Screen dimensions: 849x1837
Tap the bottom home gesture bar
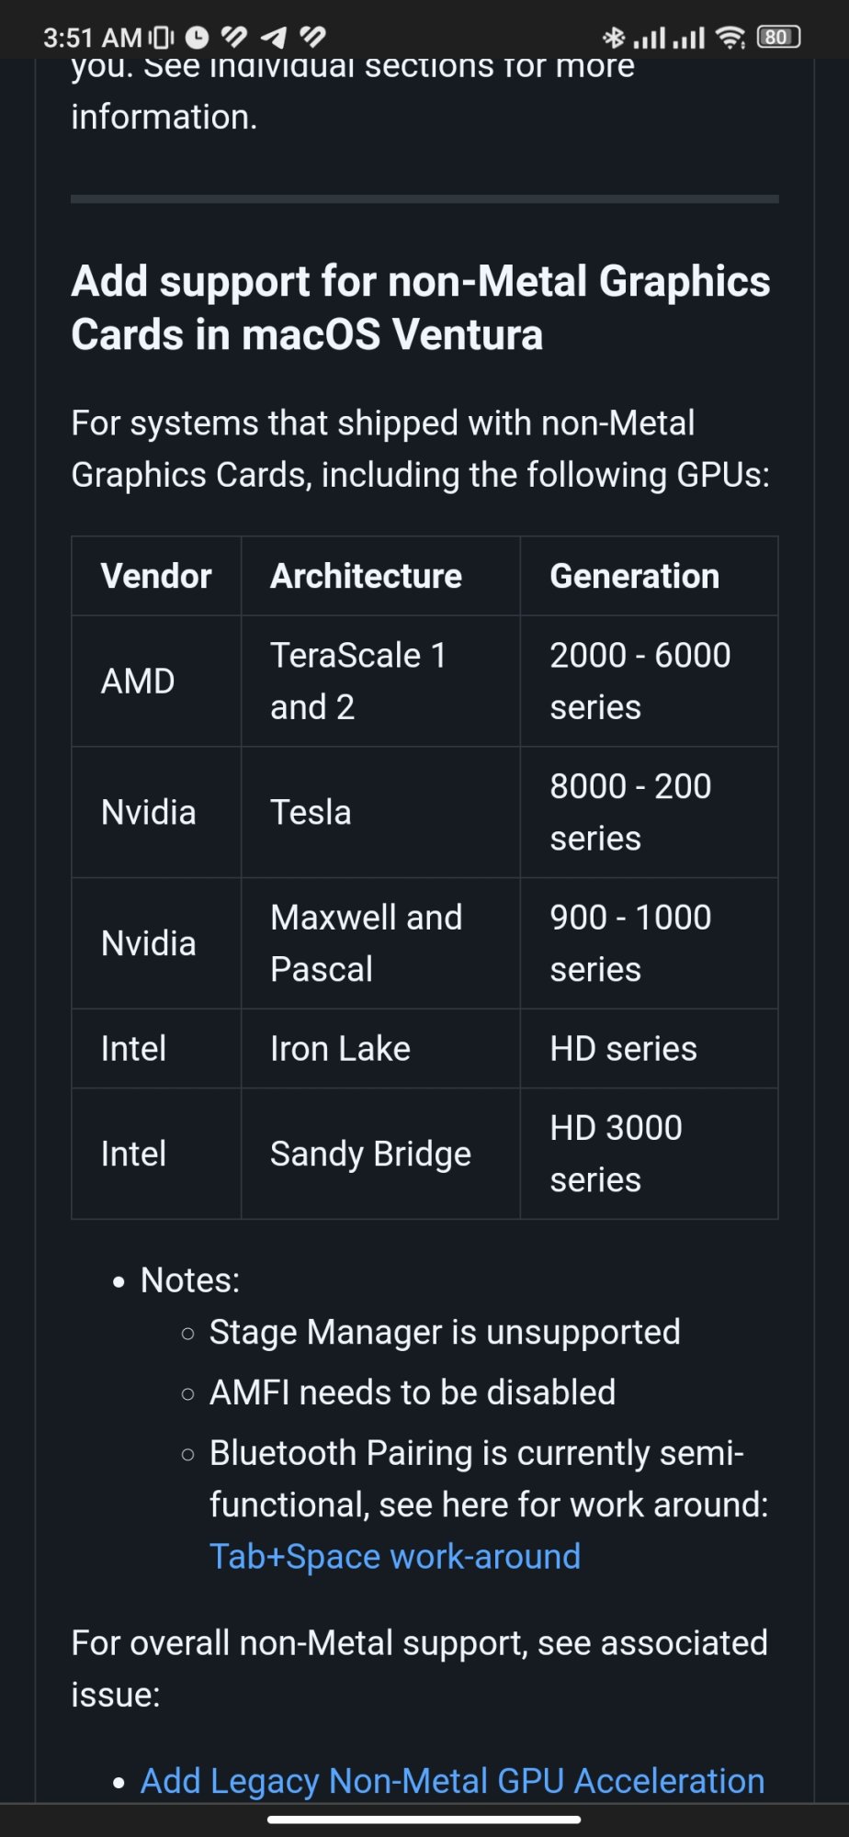click(x=424, y=1819)
